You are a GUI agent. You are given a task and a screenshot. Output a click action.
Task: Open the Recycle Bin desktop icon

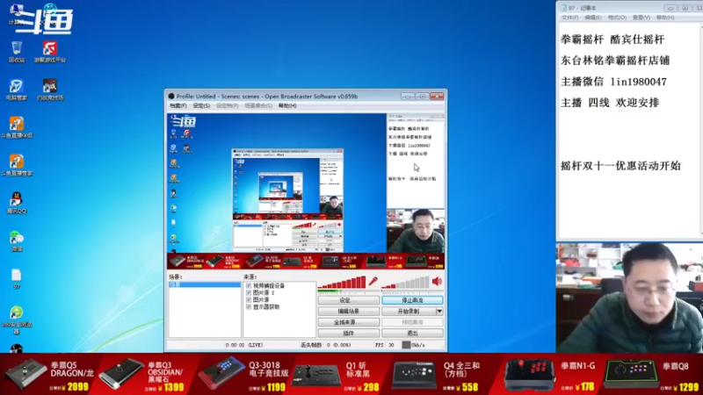pyautogui.click(x=17, y=50)
